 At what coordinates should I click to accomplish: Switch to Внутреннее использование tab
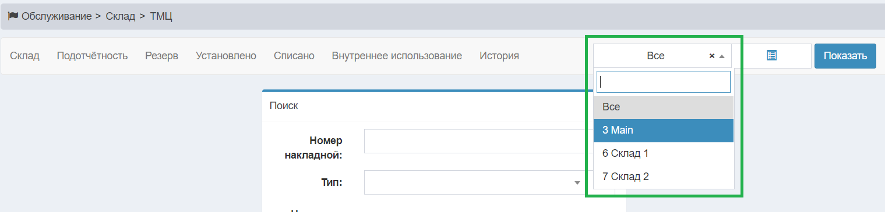[x=397, y=56]
